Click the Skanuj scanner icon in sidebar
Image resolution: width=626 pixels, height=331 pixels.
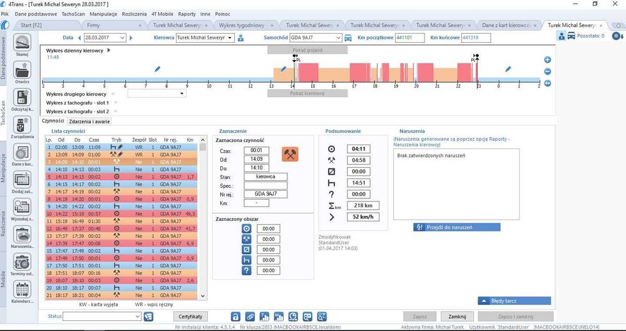pos(23,43)
